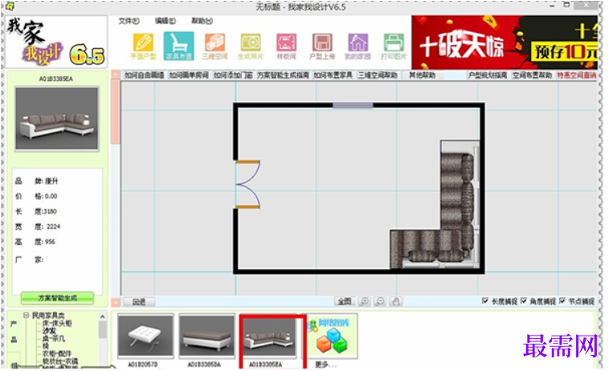This screenshot has width=613, height=371.
Task: Select 床-床头柜 in the furniture tree
Action: coord(57,324)
